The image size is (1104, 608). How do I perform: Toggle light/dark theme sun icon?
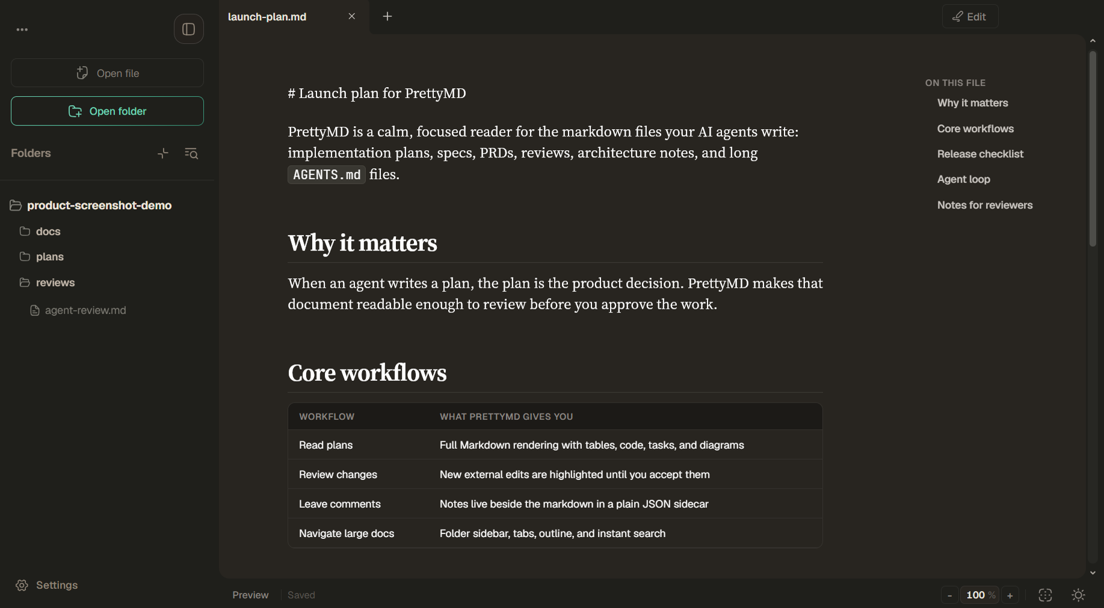[x=1078, y=595]
